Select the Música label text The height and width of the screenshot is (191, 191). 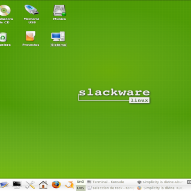tap(60, 19)
